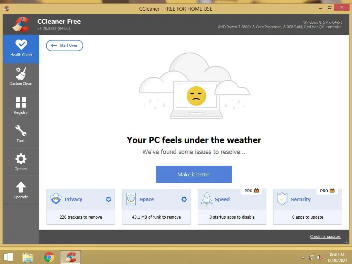Select "0 apps to update" text
352x264 pixels.
[x=308, y=217]
